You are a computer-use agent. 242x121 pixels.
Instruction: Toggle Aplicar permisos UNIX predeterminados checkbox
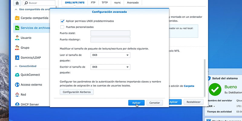point(62,21)
